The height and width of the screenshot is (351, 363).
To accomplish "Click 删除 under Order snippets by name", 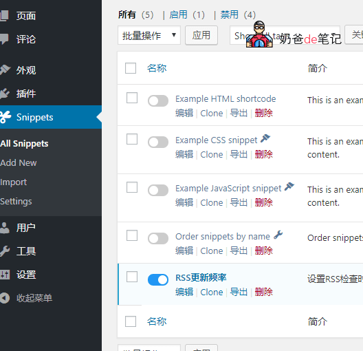I will 264,251.
